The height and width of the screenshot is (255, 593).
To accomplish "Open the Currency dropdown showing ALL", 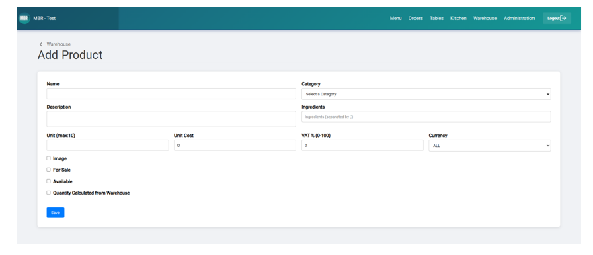I will [489, 146].
